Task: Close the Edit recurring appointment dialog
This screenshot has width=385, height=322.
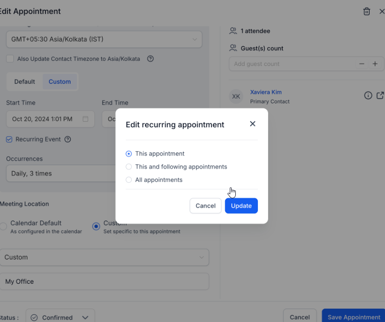Action: point(252,124)
